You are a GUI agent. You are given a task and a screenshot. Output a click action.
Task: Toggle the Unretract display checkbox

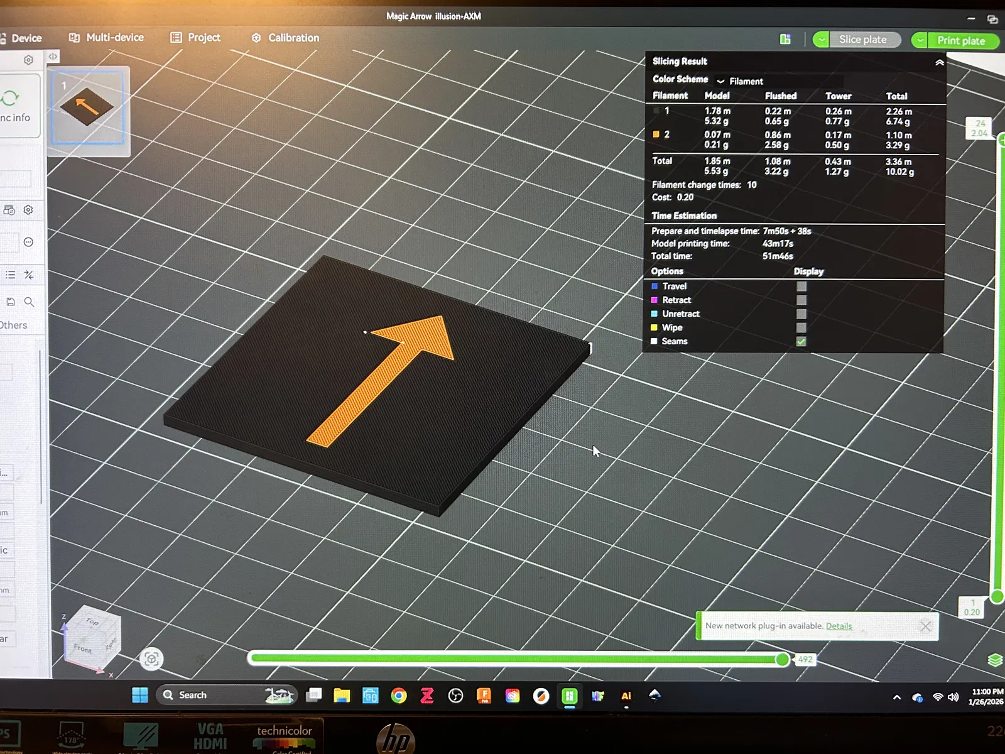point(801,314)
